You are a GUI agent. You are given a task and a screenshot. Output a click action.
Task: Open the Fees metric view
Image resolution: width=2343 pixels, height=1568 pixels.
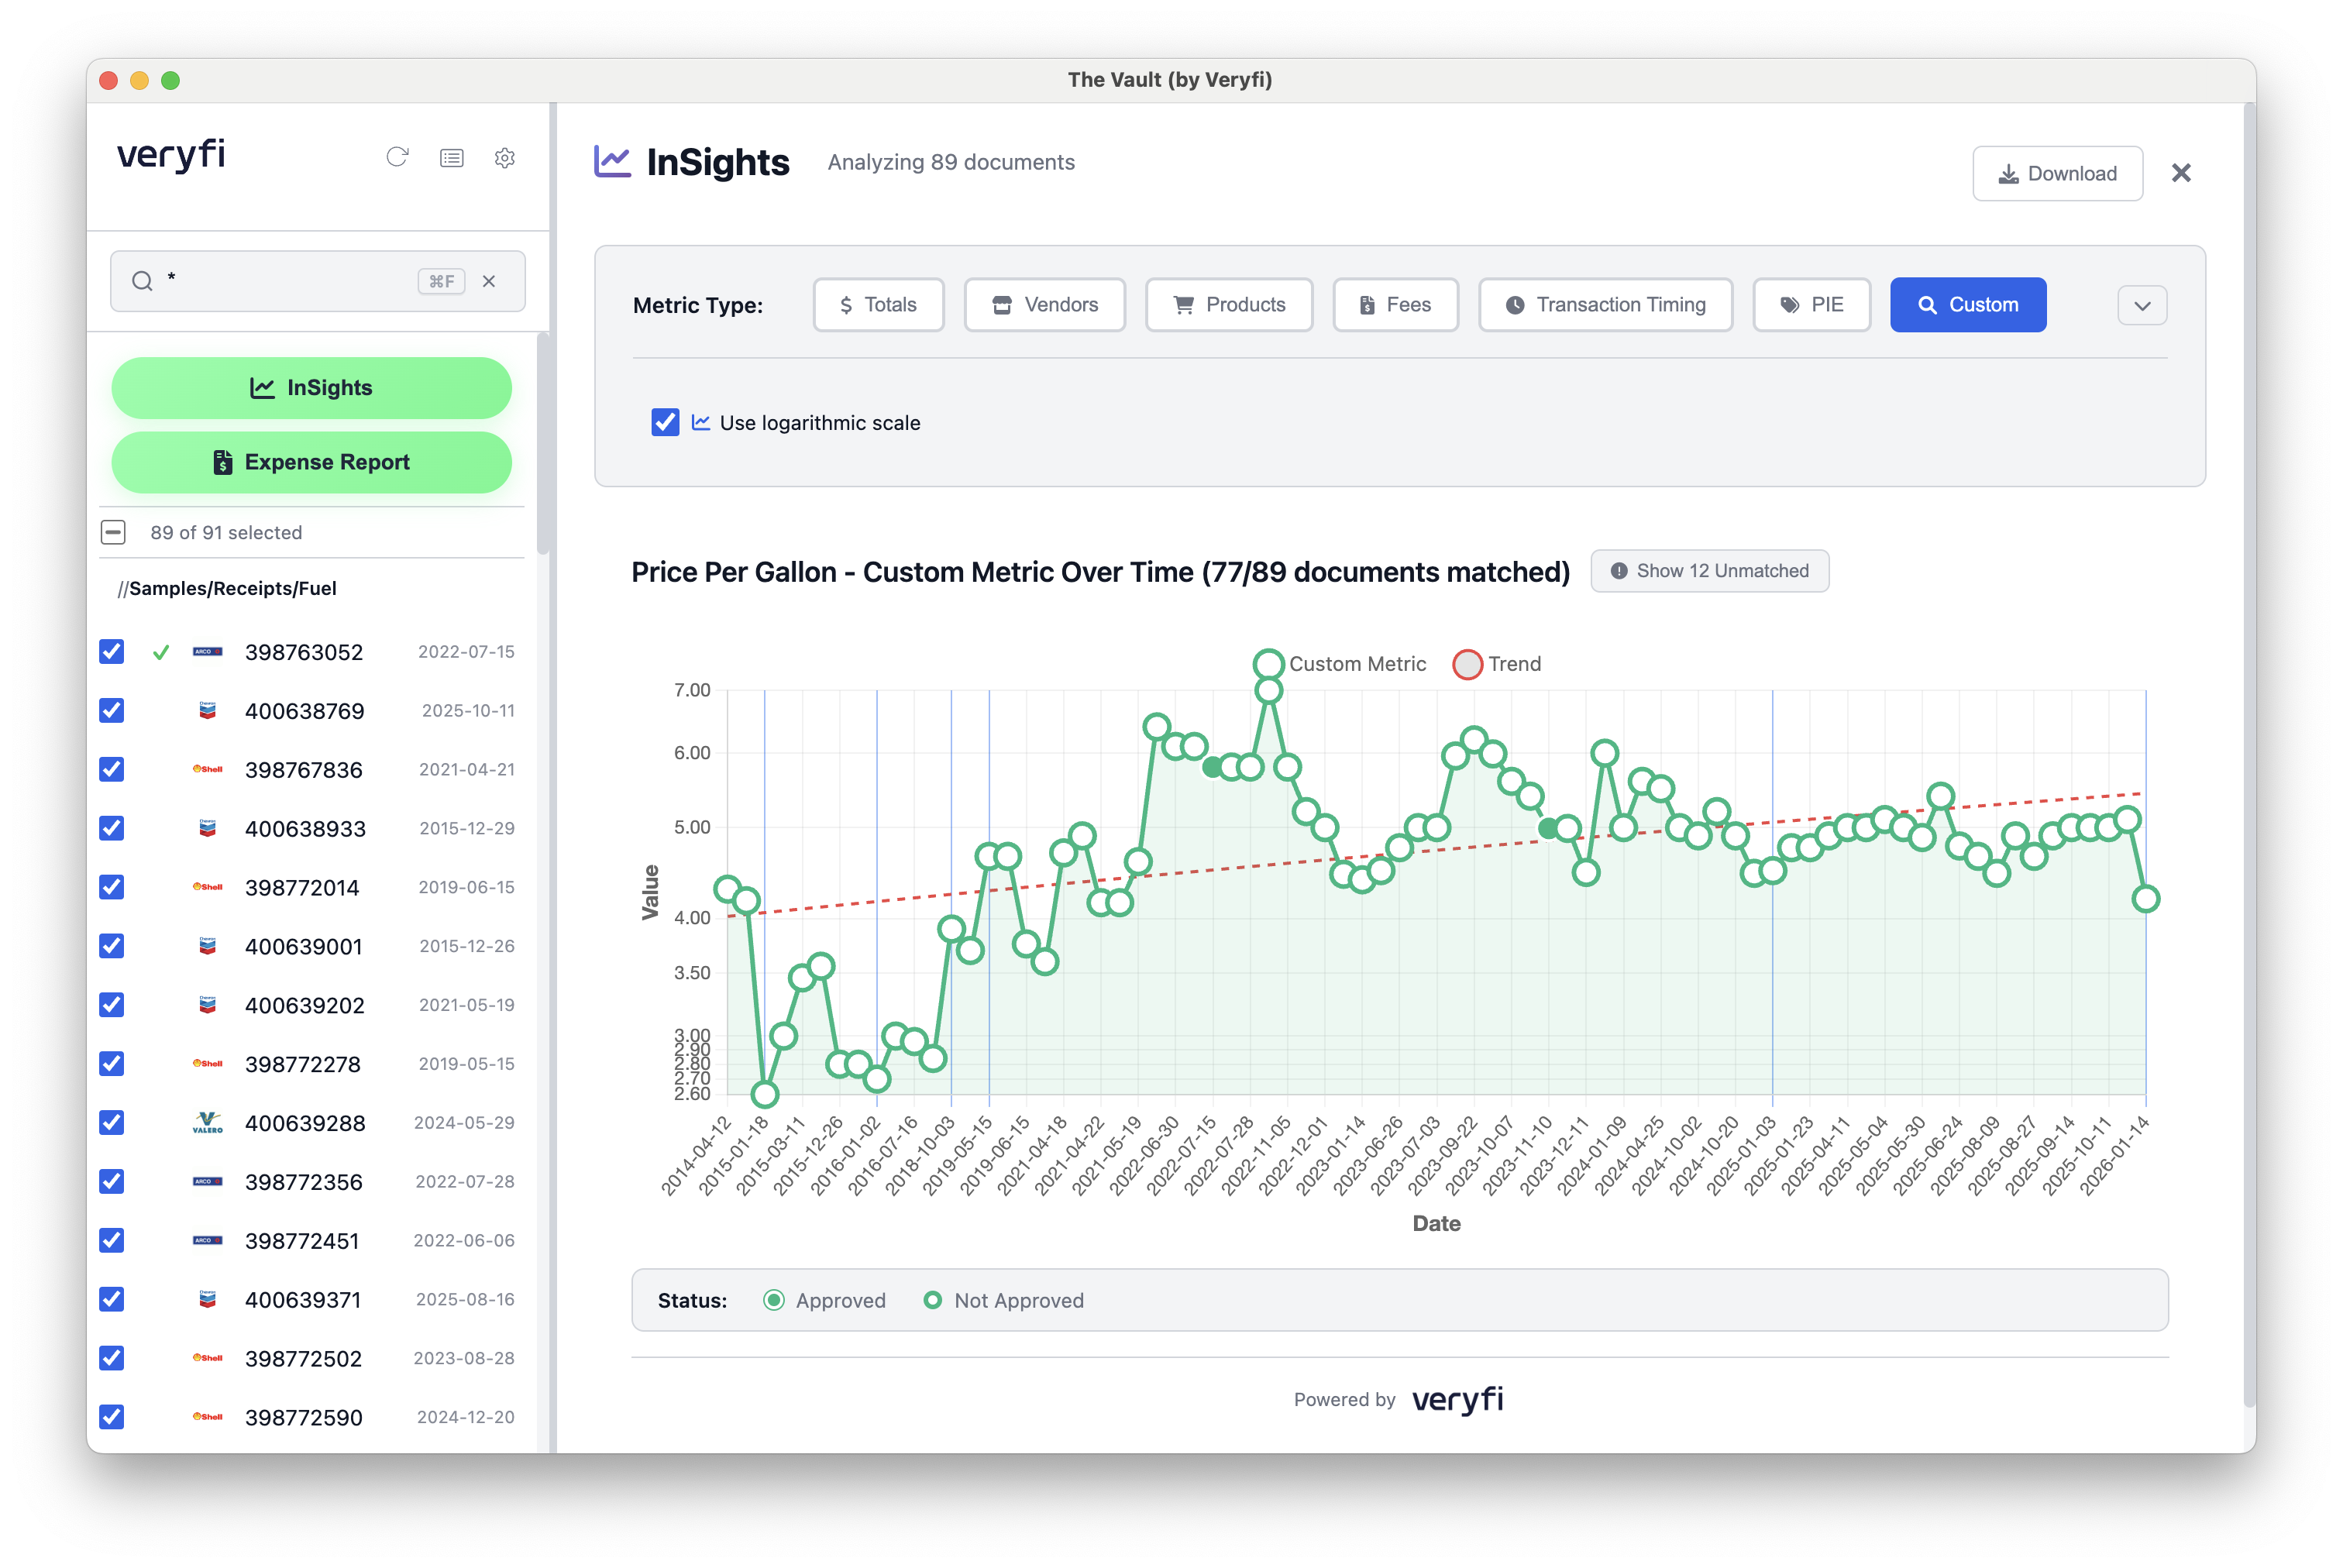[x=1395, y=305]
